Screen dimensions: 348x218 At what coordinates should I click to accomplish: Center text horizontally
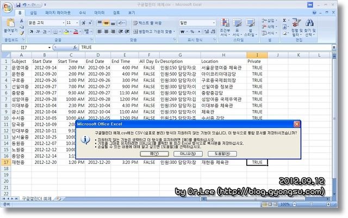click(107, 31)
